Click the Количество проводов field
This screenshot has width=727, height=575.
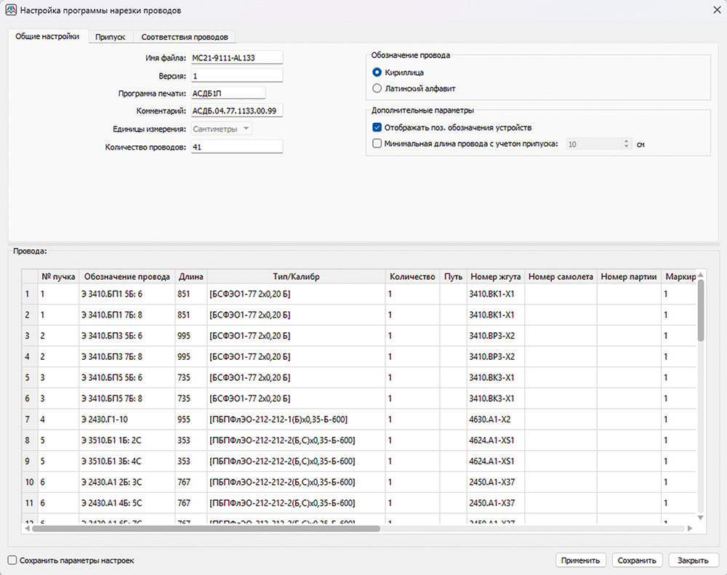(x=236, y=147)
